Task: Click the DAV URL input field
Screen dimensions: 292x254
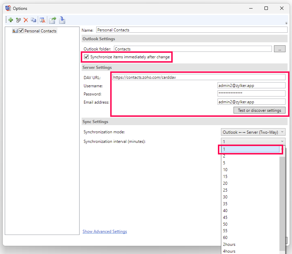Action: point(199,77)
